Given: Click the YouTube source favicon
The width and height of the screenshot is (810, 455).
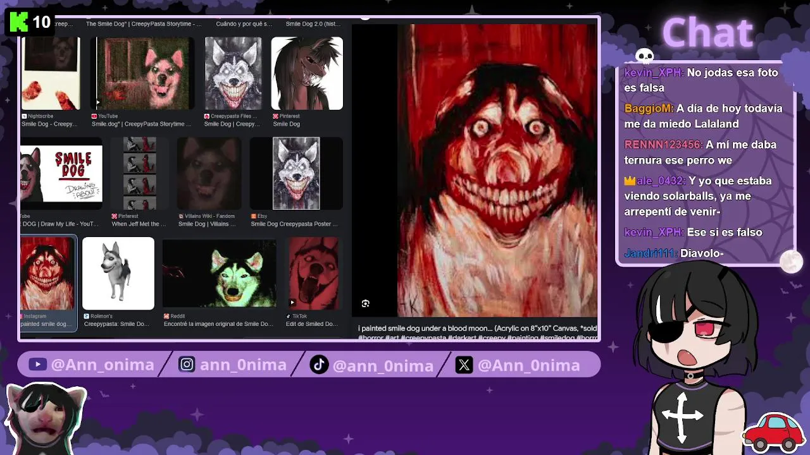Looking at the screenshot, I should tap(94, 116).
